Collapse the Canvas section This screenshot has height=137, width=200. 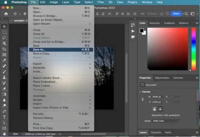coord(140,92)
